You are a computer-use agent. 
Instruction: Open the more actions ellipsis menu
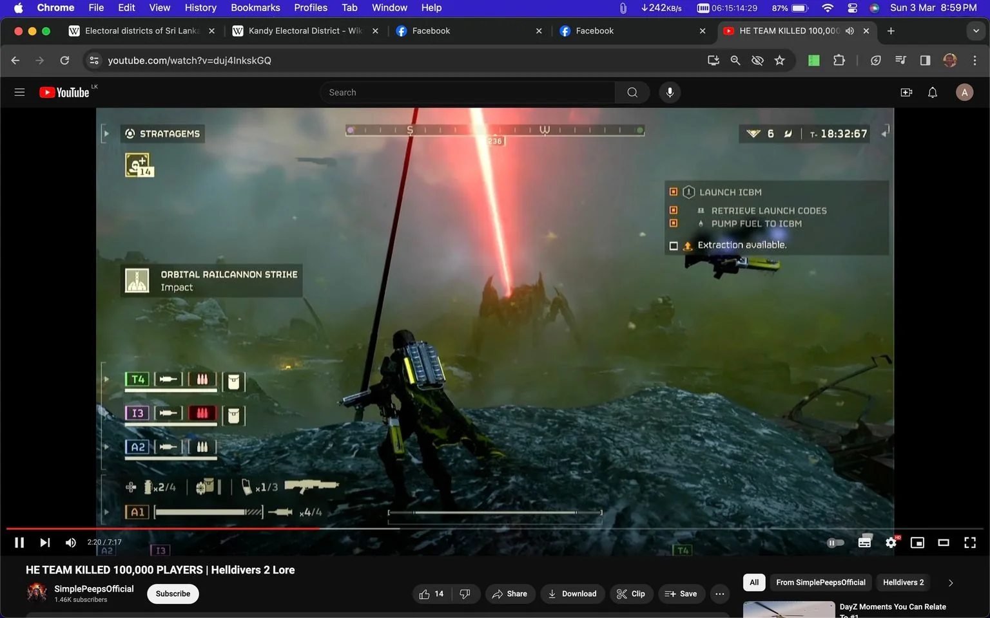pos(720,594)
